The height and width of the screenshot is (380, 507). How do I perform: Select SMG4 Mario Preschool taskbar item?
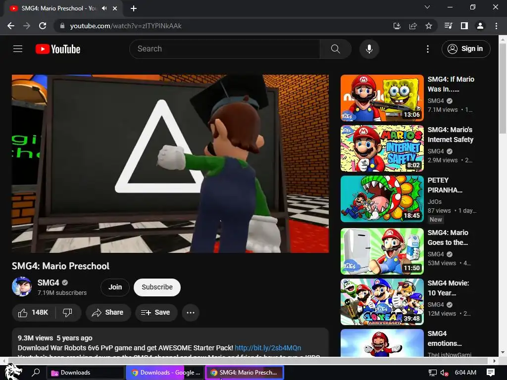tap(245, 373)
